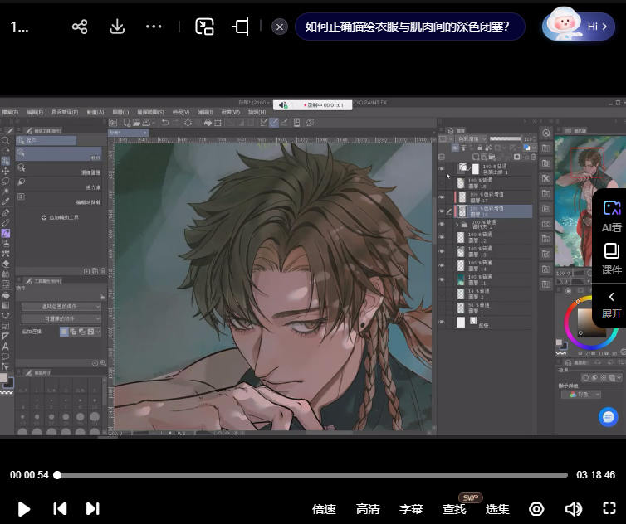The height and width of the screenshot is (524, 626).
Task: Expand the side panel with 展开
Action: click(611, 304)
